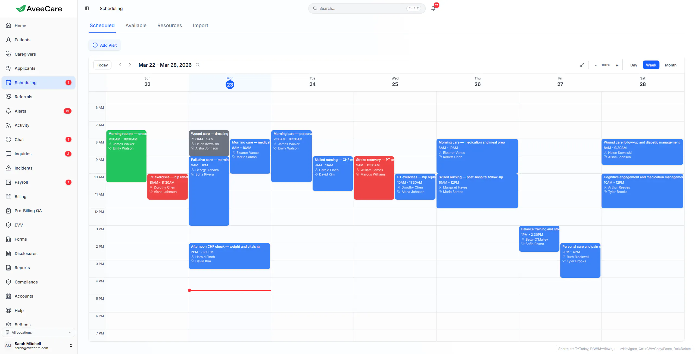Screen dimensions: 695x354
Task: Open Balance training visit on Friday
Action: (539, 239)
